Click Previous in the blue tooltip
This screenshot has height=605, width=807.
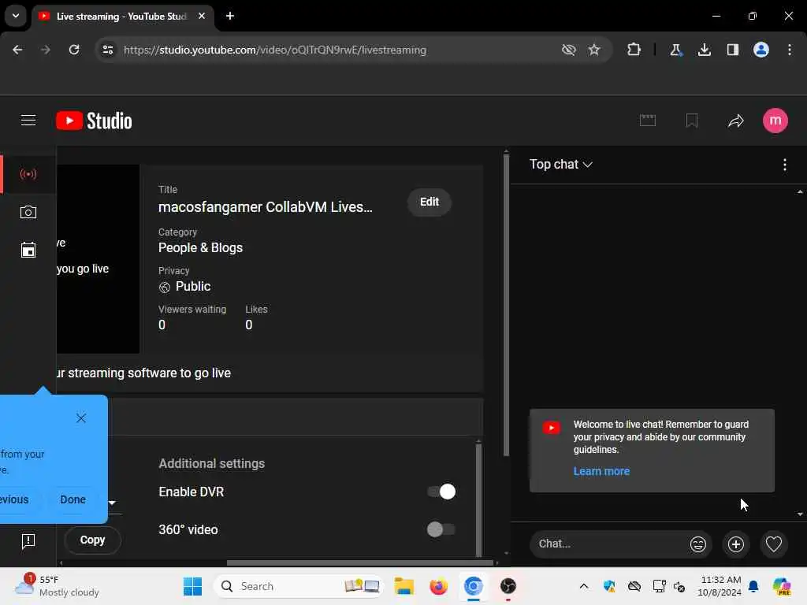coord(14,499)
